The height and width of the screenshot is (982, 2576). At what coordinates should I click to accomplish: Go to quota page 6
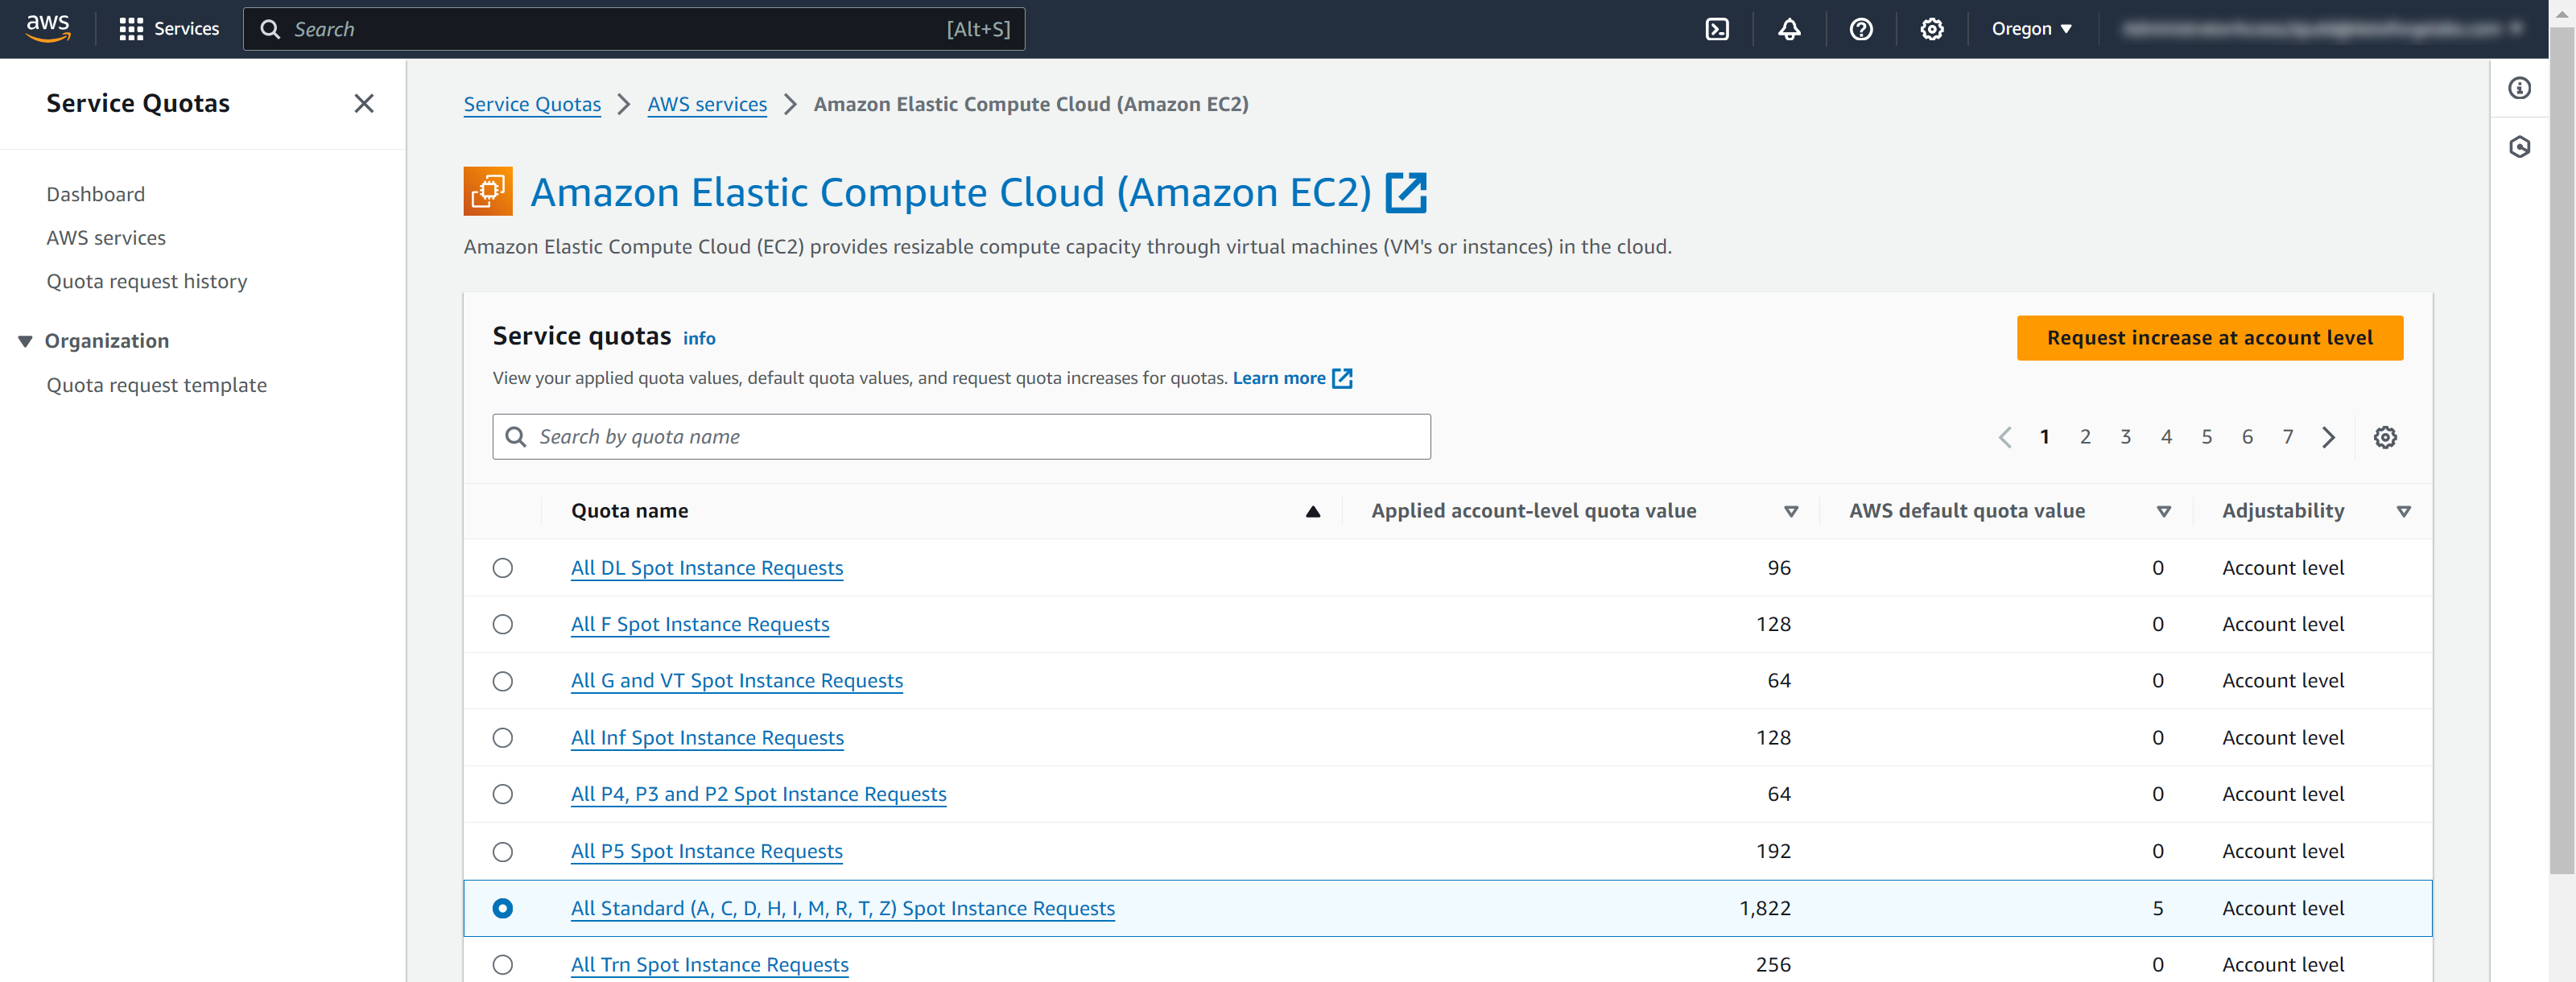(2247, 437)
